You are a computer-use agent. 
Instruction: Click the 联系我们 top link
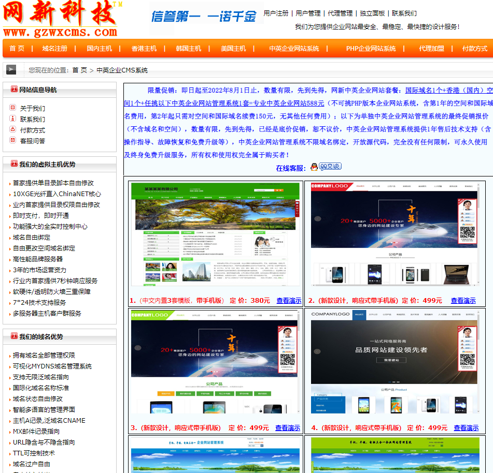click(x=404, y=13)
